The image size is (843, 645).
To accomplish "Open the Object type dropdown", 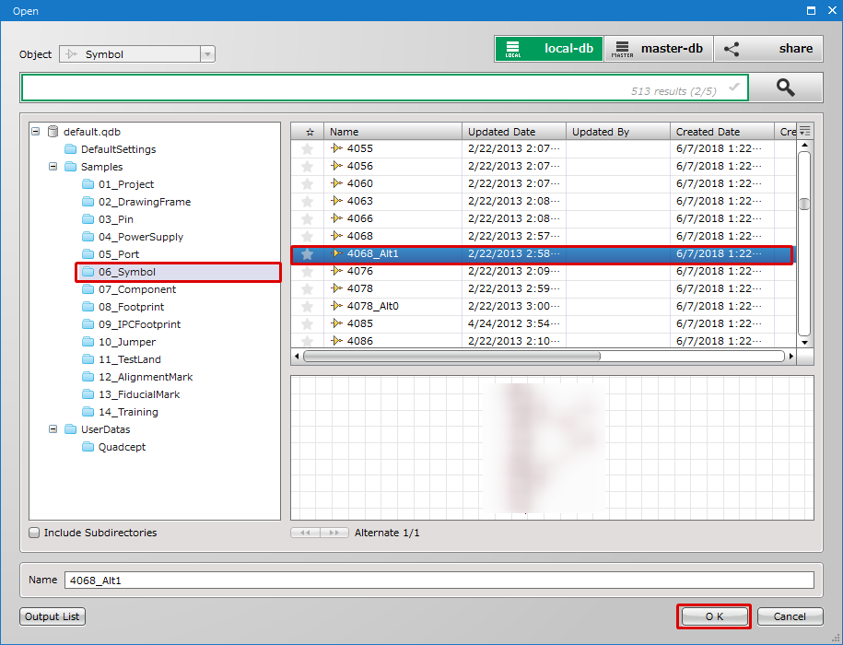I will pos(208,53).
